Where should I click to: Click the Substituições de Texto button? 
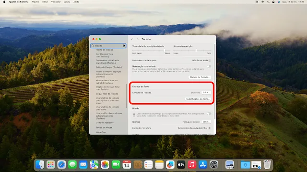click(x=198, y=99)
